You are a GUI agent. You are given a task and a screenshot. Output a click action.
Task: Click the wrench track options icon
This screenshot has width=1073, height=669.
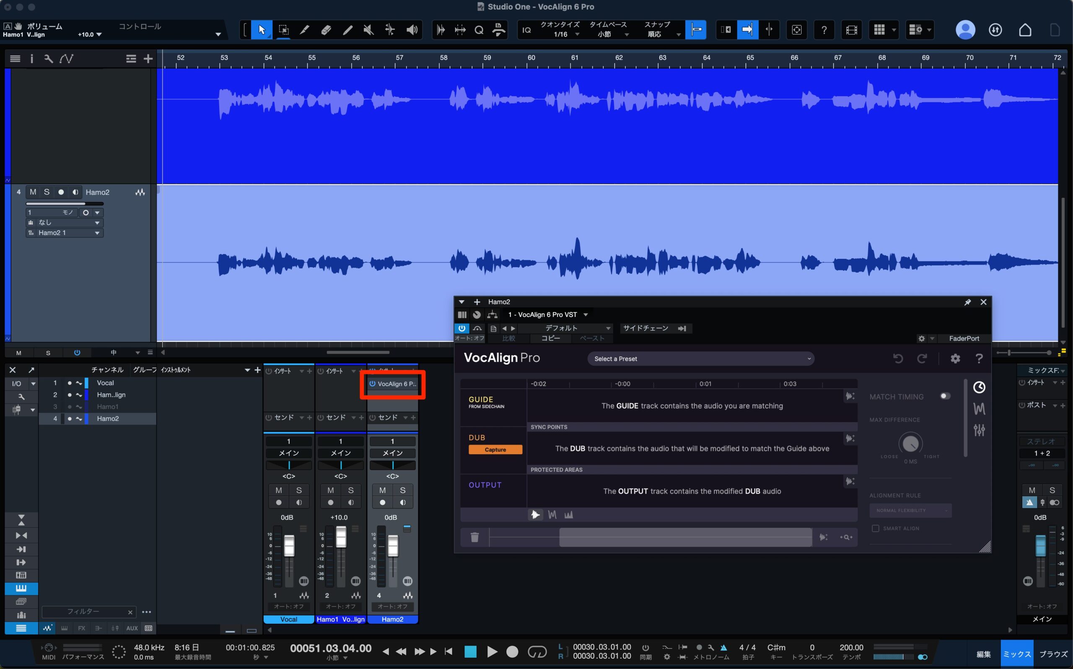[49, 59]
